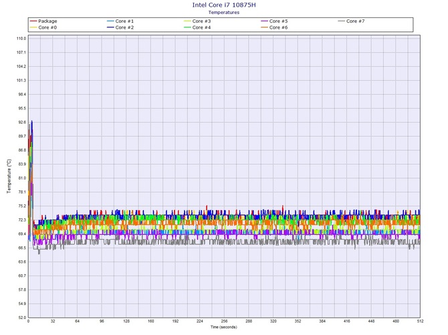Image resolution: width=448 pixels, height=335 pixels.
Task: Click the Time (seconds) axis label
Action: (x=224, y=327)
